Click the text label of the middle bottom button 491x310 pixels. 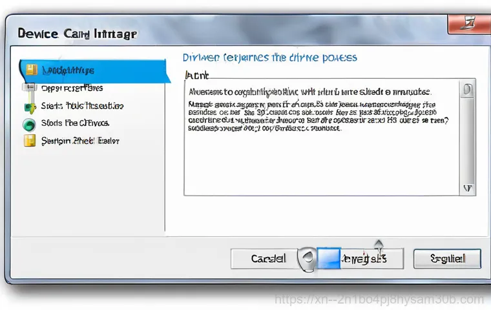[x=364, y=259]
